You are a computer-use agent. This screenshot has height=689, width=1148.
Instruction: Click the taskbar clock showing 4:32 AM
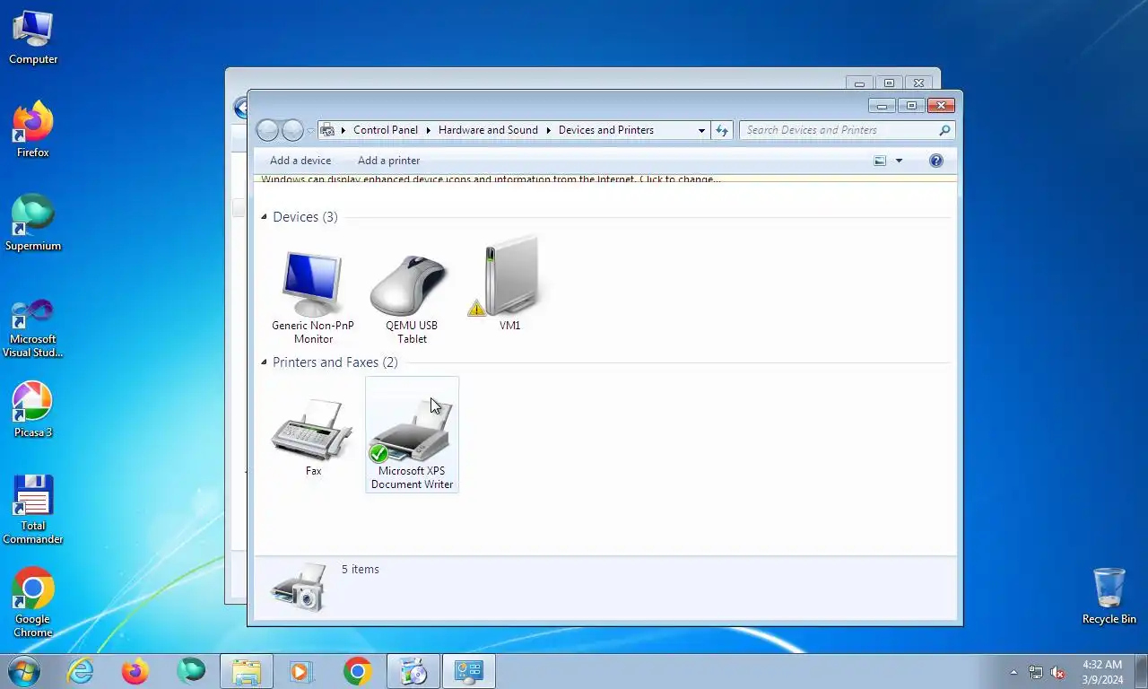[x=1102, y=671]
